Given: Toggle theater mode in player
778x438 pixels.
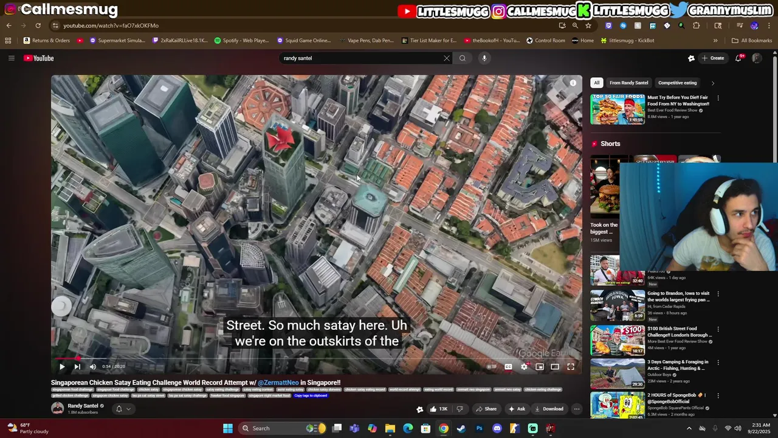Looking at the screenshot, I should [x=555, y=367].
